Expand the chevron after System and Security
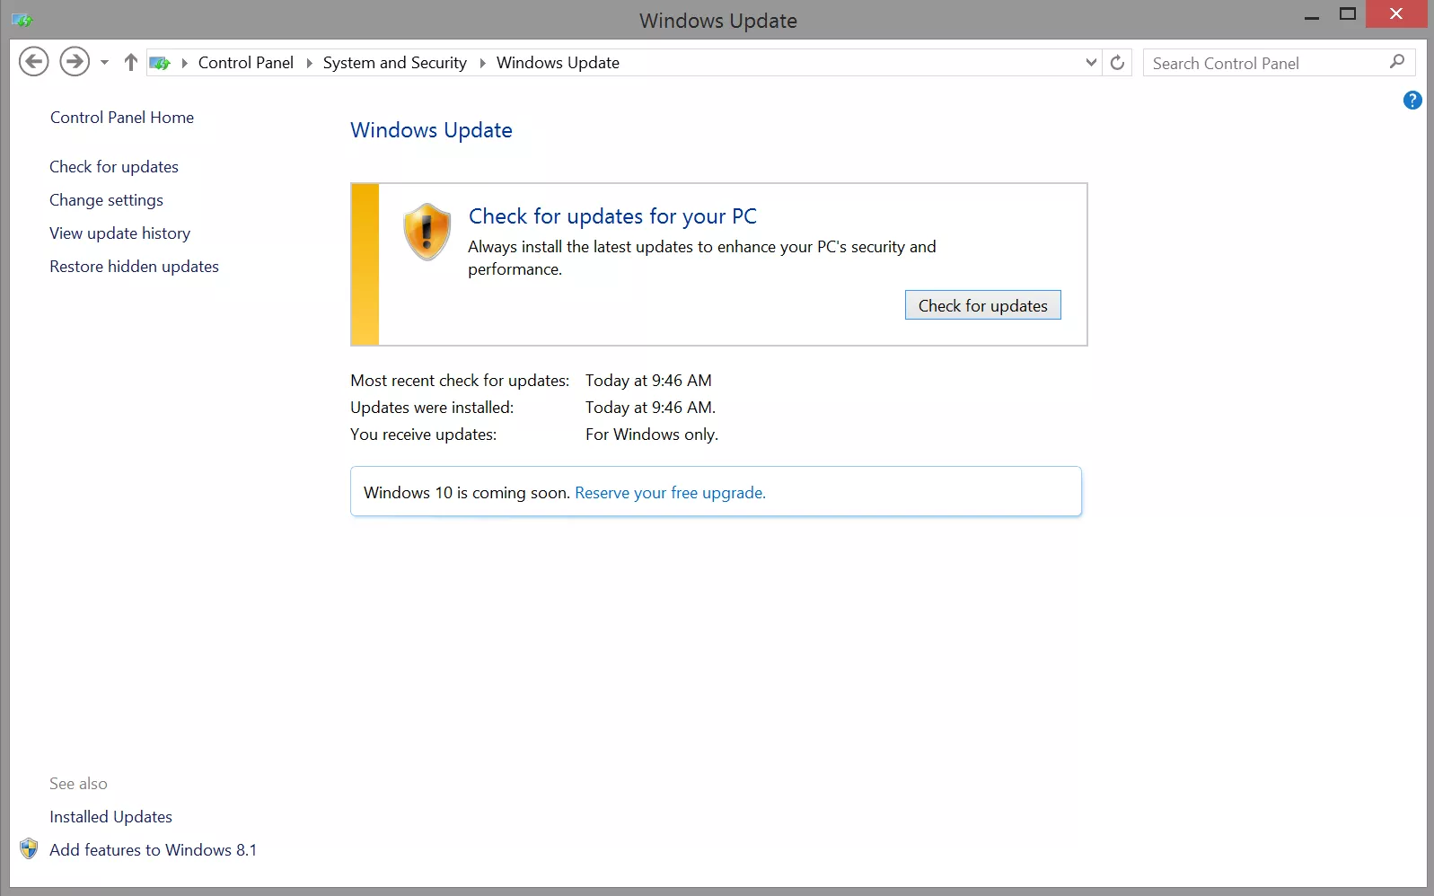1434x896 pixels. [482, 63]
